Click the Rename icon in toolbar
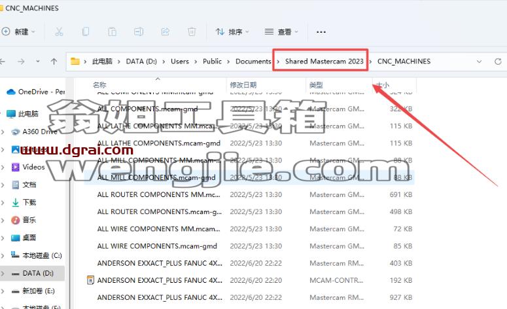The height and width of the screenshot is (309, 507). 139,31
